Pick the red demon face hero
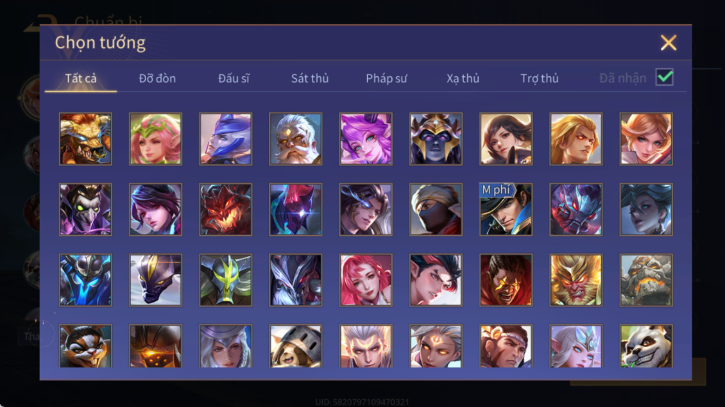The width and height of the screenshot is (725, 407). pyautogui.click(x=226, y=210)
